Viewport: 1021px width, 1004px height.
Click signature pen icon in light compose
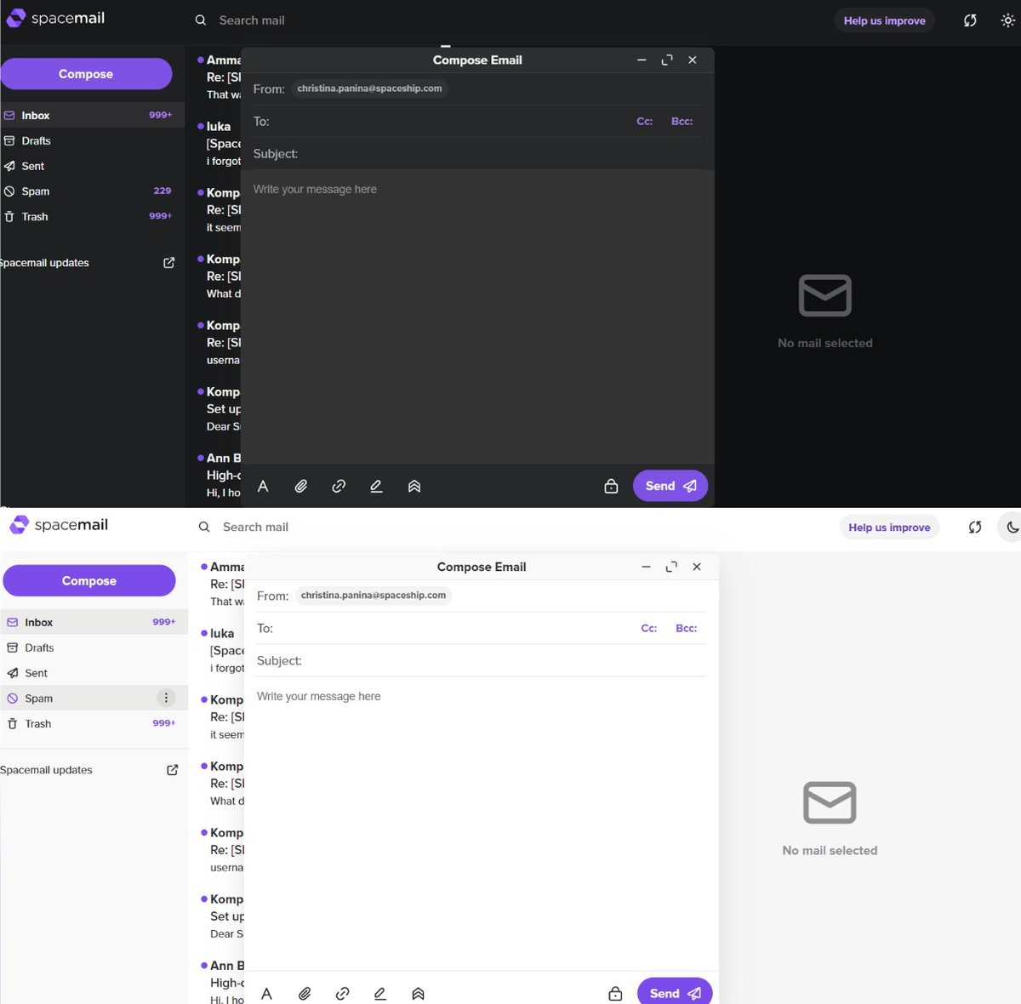tap(380, 994)
